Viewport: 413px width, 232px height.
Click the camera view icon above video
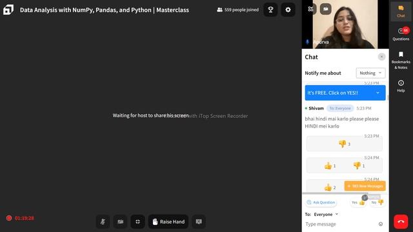pos(325,9)
